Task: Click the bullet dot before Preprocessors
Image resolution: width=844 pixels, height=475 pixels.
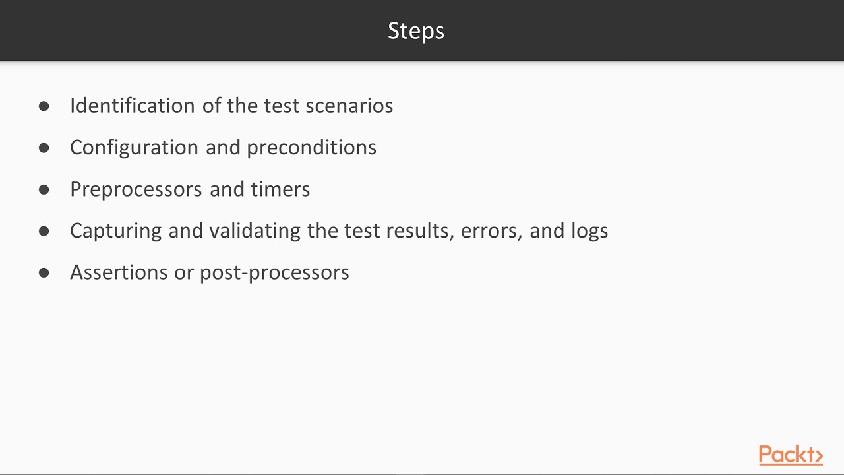Action: [x=44, y=190]
